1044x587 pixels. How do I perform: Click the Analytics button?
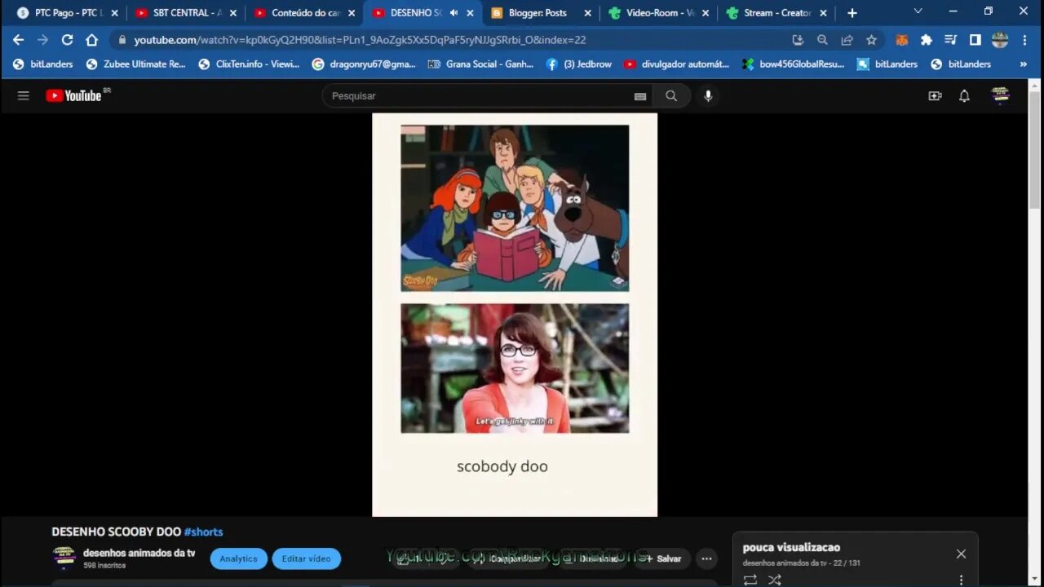238,558
